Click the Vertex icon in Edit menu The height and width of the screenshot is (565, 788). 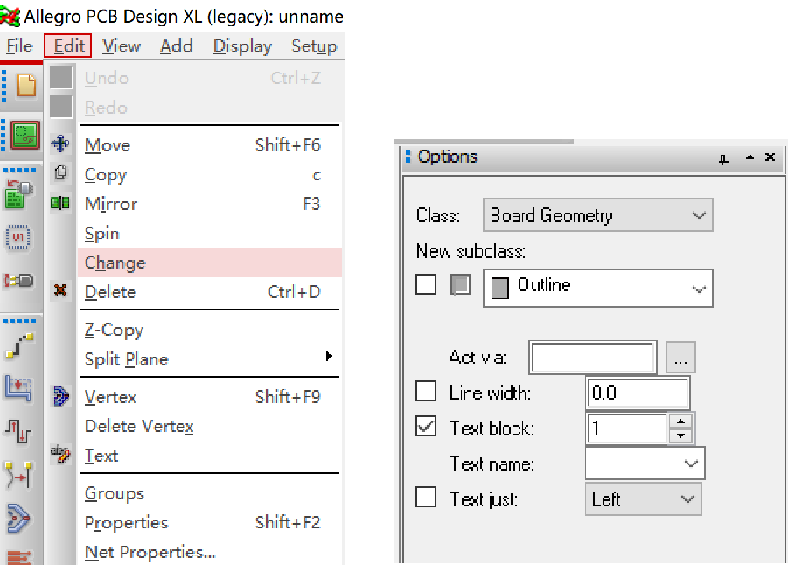click(60, 397)
